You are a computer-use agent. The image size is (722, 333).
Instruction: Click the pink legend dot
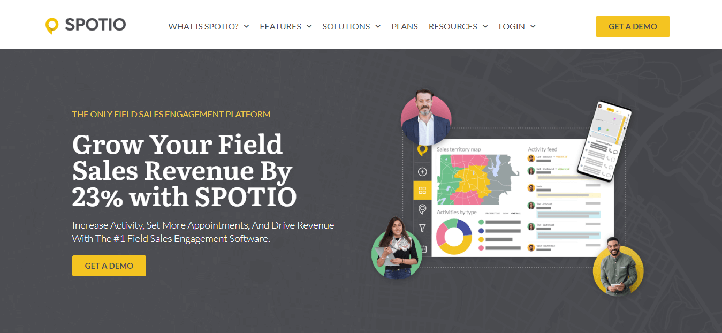pyautogui.click(x=481, y=248)
